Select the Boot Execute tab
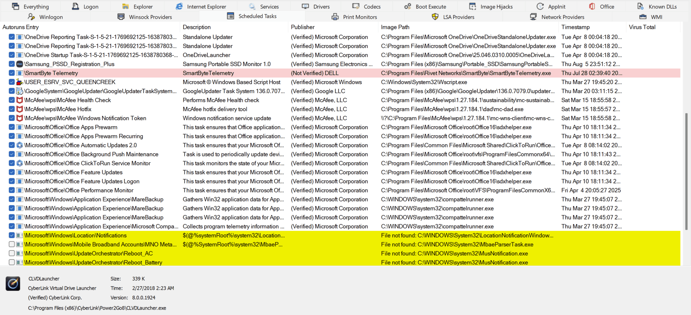691x315 pixels. click(425, 6)
